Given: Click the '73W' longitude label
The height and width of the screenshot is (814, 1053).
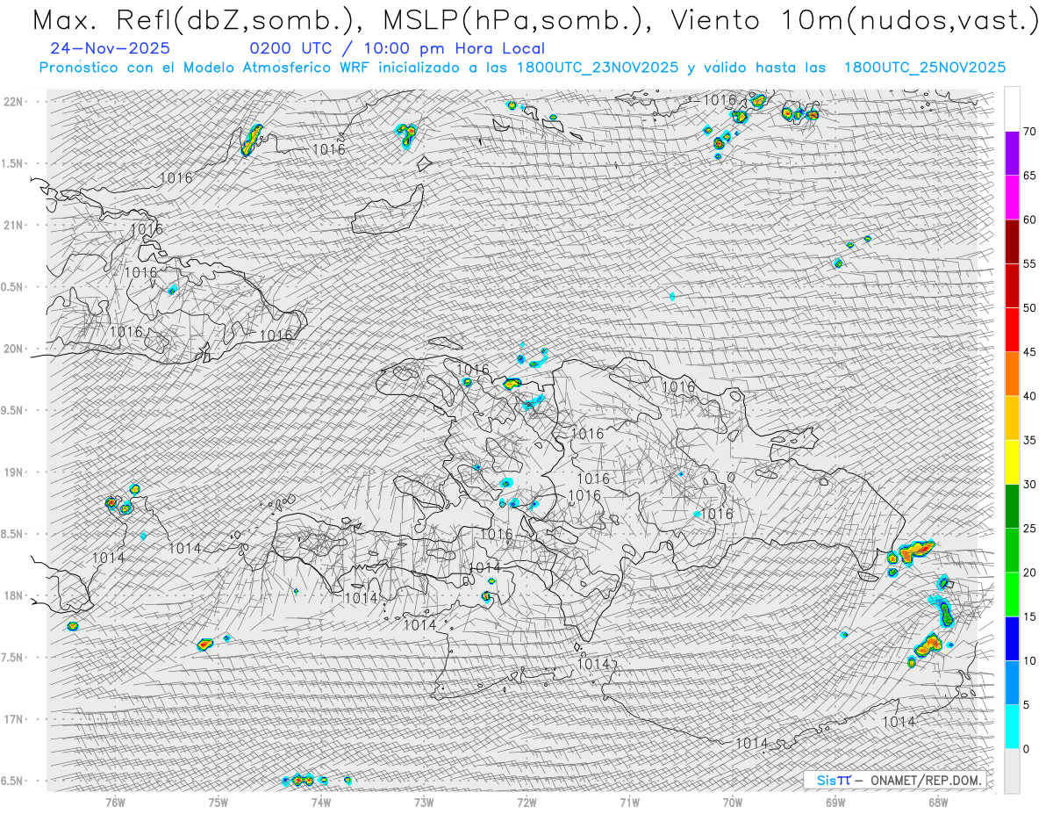Looking at the screenshot, I should 424,802.
